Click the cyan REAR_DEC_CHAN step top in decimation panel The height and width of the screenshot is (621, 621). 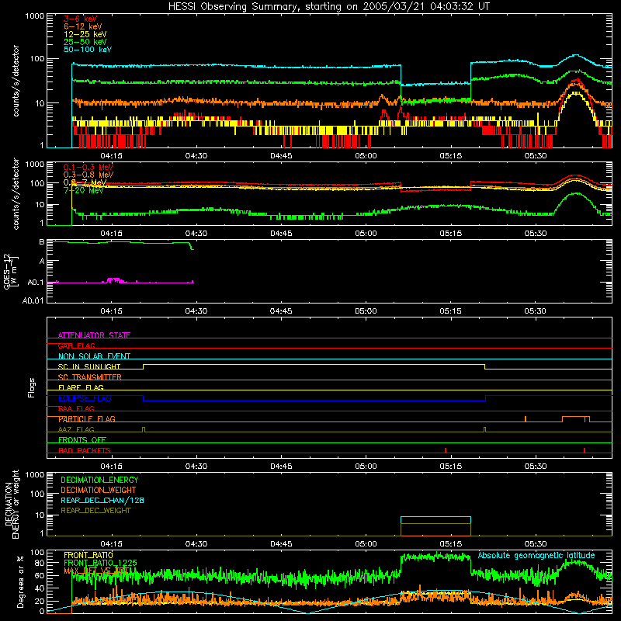coord(435,517)
